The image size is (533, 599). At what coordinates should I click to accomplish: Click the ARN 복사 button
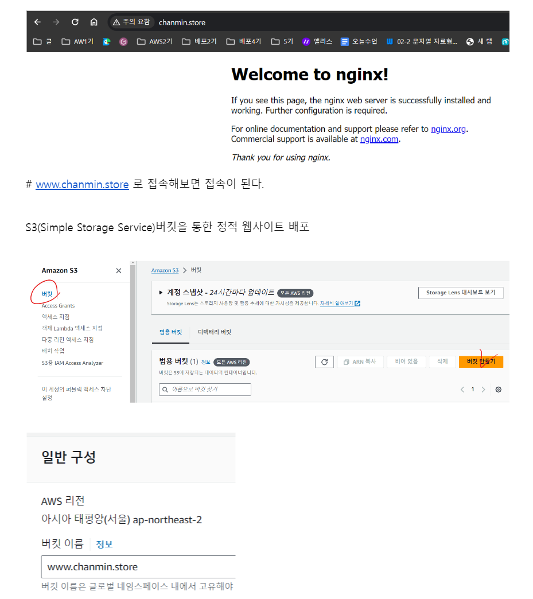click(x=360, y=362)
